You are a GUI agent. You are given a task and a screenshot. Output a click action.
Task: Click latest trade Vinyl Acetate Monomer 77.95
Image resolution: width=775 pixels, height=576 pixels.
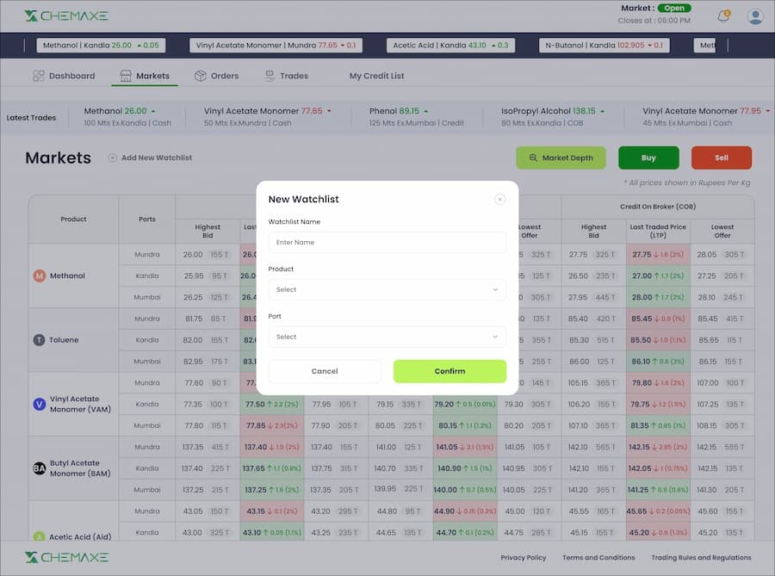click(706, 117)
